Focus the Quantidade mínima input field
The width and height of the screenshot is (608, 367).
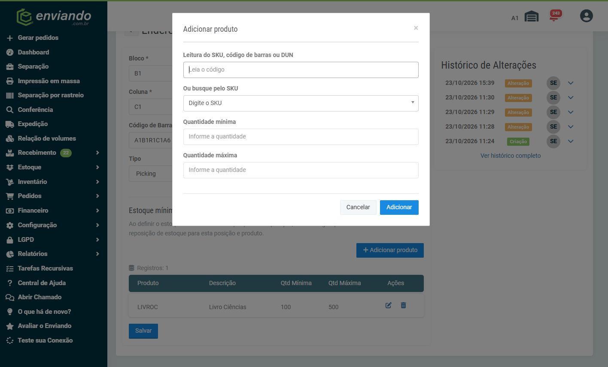pyautogui.click(x=301, y=137)
